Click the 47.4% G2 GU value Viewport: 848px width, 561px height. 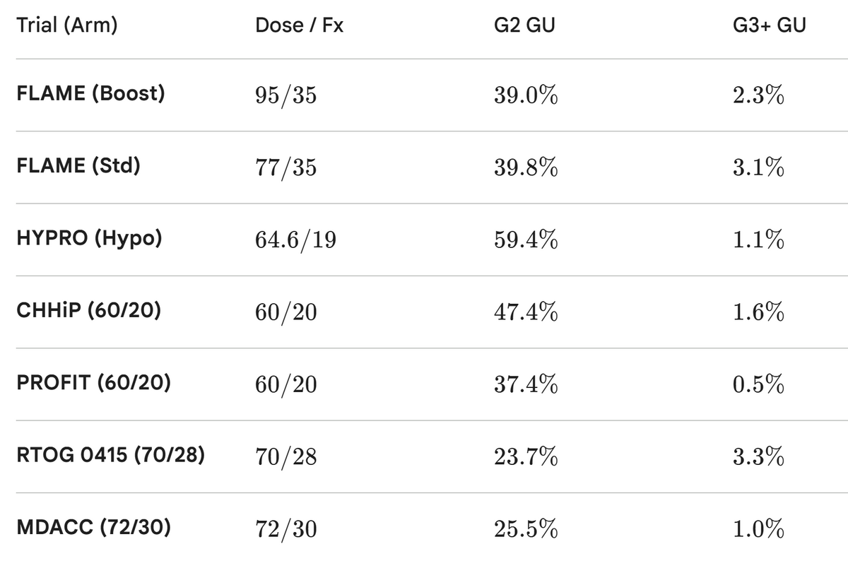(526, 312)
